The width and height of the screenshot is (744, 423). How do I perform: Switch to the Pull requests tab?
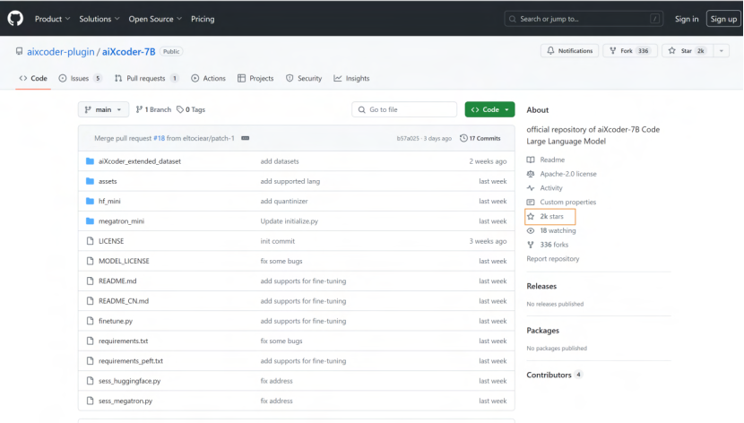(x=146, y=79)
